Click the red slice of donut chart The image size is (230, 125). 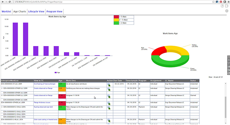tap(159, 51)
